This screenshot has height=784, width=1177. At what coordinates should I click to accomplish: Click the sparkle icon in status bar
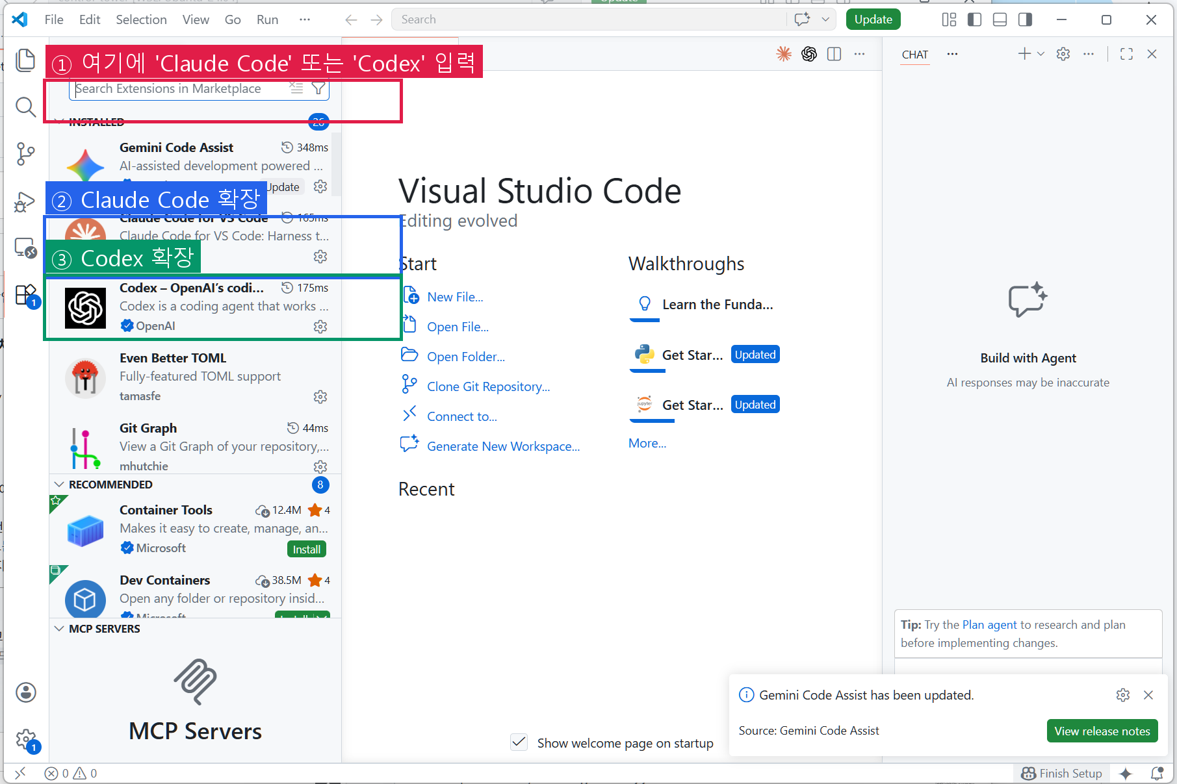(x=1126, y=774)
